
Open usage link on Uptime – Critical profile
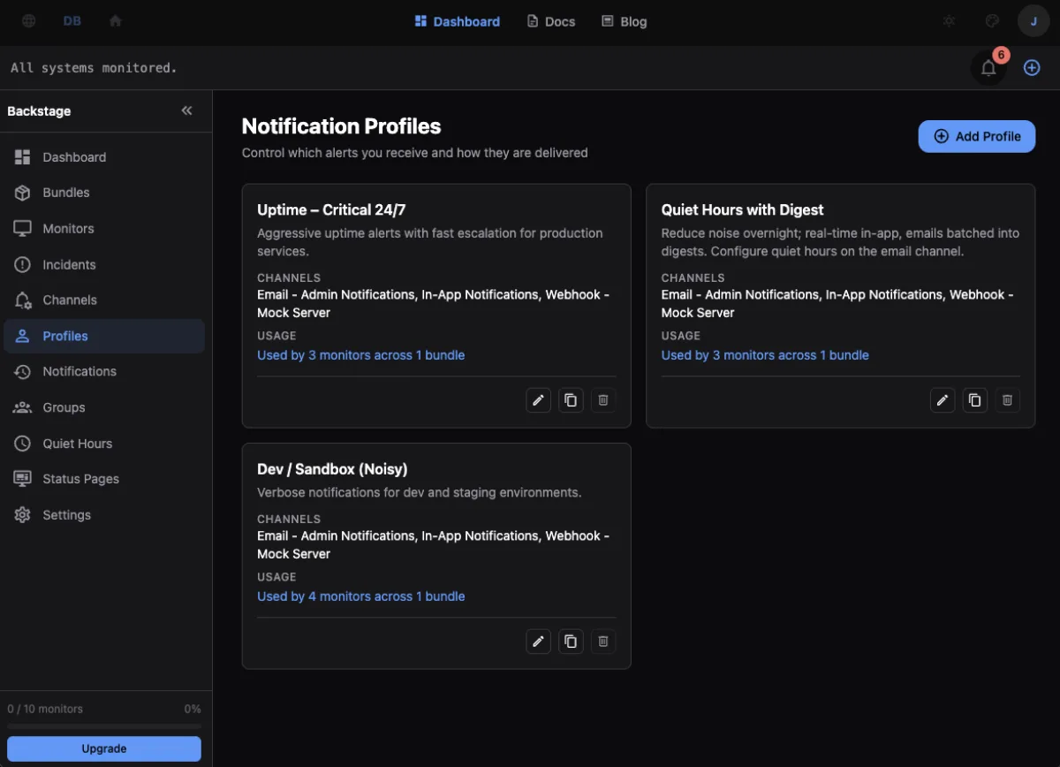[360, 355]
